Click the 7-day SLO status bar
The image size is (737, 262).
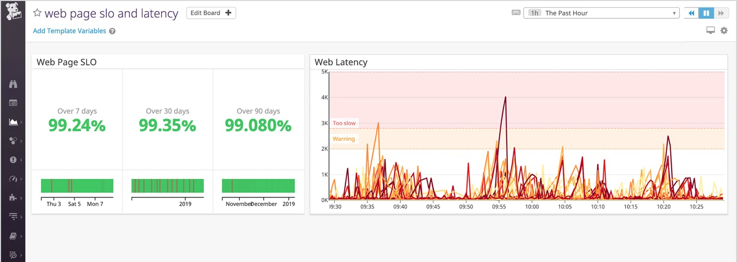(77, 186)
